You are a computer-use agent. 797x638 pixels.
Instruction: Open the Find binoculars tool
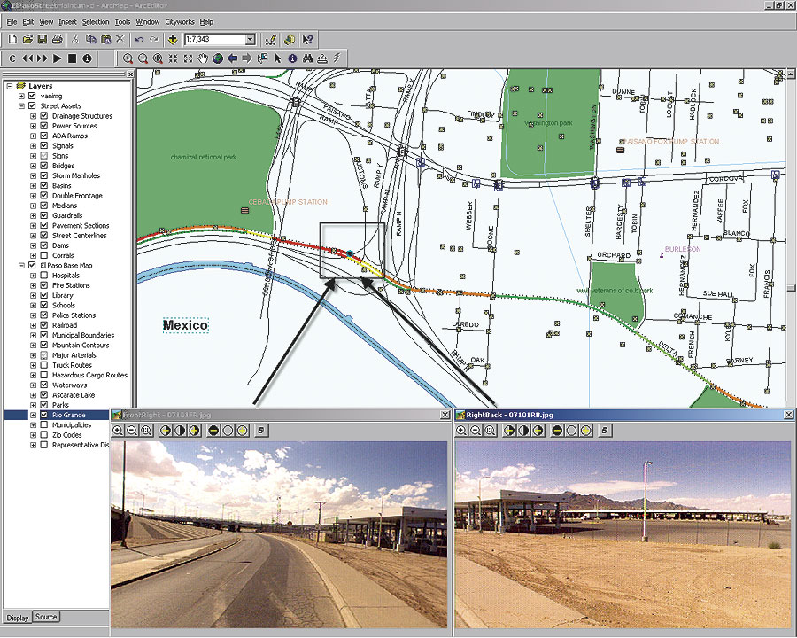click(x=308, y=58)
